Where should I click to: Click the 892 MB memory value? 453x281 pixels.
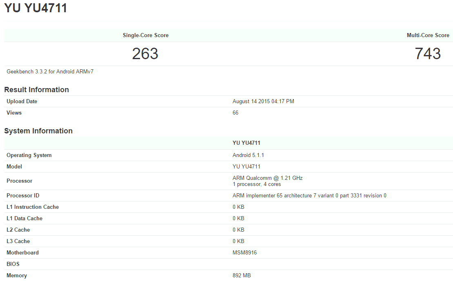point(242,276)
